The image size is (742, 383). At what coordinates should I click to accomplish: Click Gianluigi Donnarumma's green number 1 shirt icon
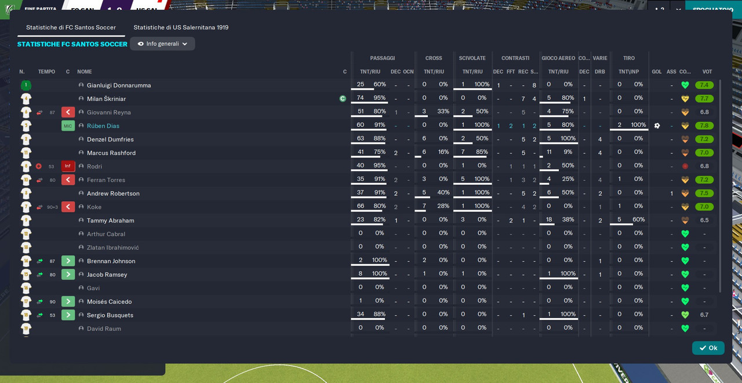point(26,85)
